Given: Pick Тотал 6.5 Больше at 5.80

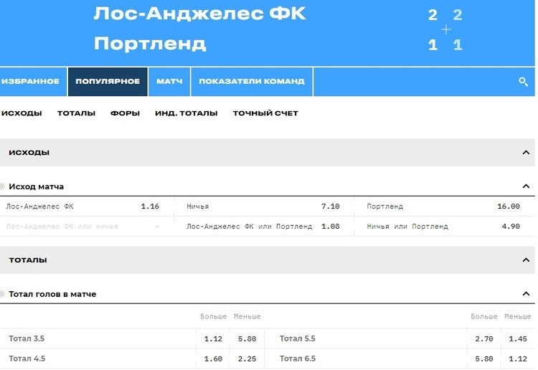Looking at the screenshot, I should click(483, 359).
